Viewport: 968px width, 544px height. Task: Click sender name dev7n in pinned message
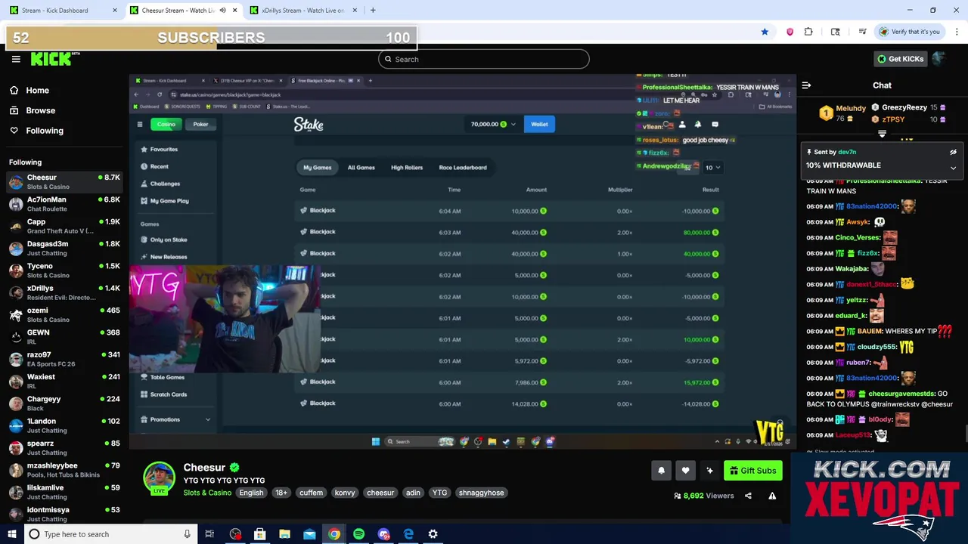point(846,152)
